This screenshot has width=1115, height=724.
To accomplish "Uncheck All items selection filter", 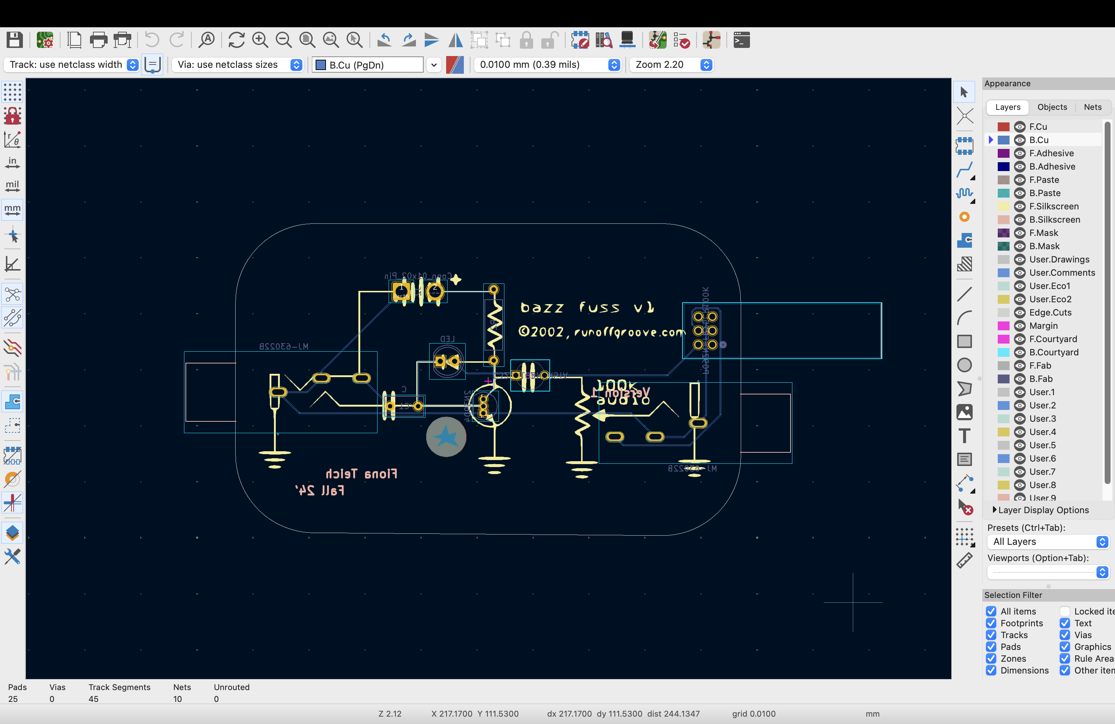I will (x=991, y=611).
